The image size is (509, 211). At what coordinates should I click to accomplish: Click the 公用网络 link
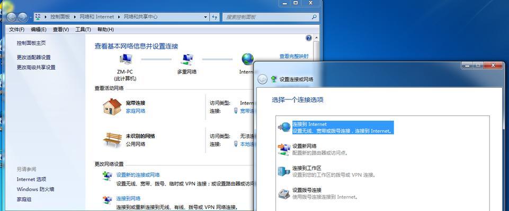pyautogui.click(x=136, y=144)
